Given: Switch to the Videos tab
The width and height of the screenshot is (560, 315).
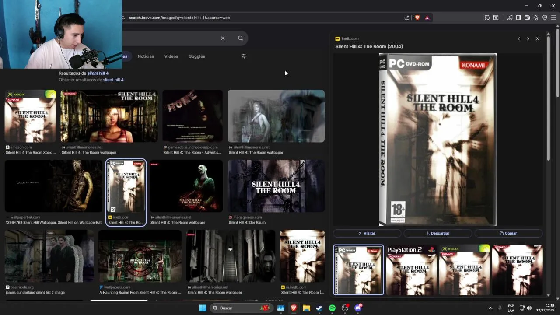Looking at the screenshot, I should point(171,56).
